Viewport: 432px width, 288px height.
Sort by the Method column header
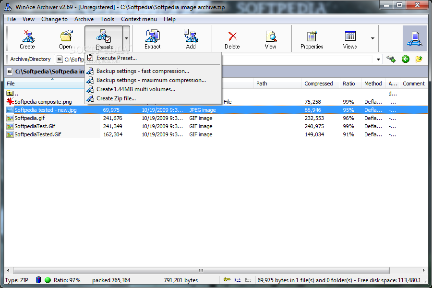click(x=373, y=84)
